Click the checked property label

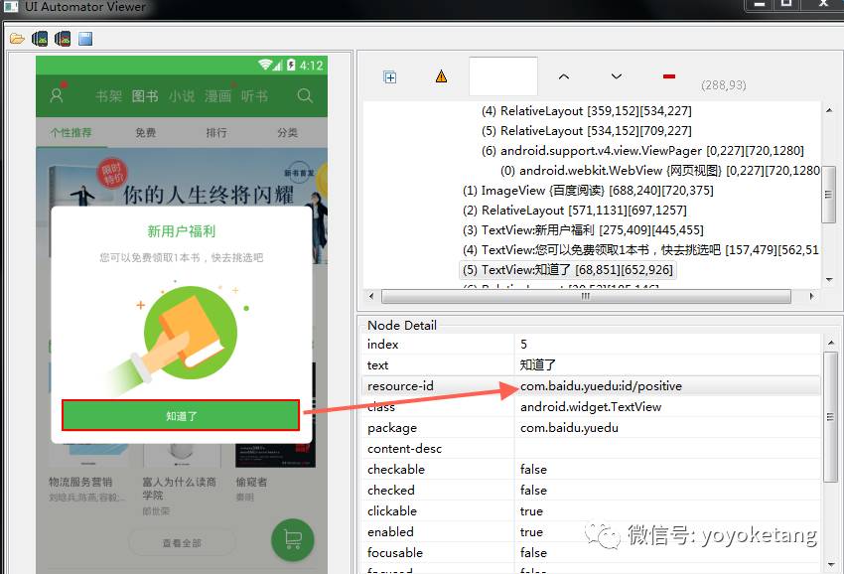(x=391, y=491)
